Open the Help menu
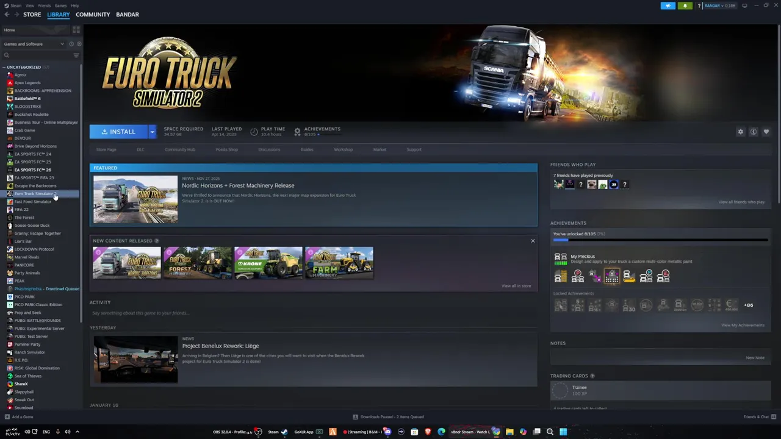The width and height of the screenshot is (781, 439). point(74,5)
